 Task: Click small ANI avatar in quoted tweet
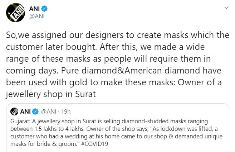(x=14, y=111)
